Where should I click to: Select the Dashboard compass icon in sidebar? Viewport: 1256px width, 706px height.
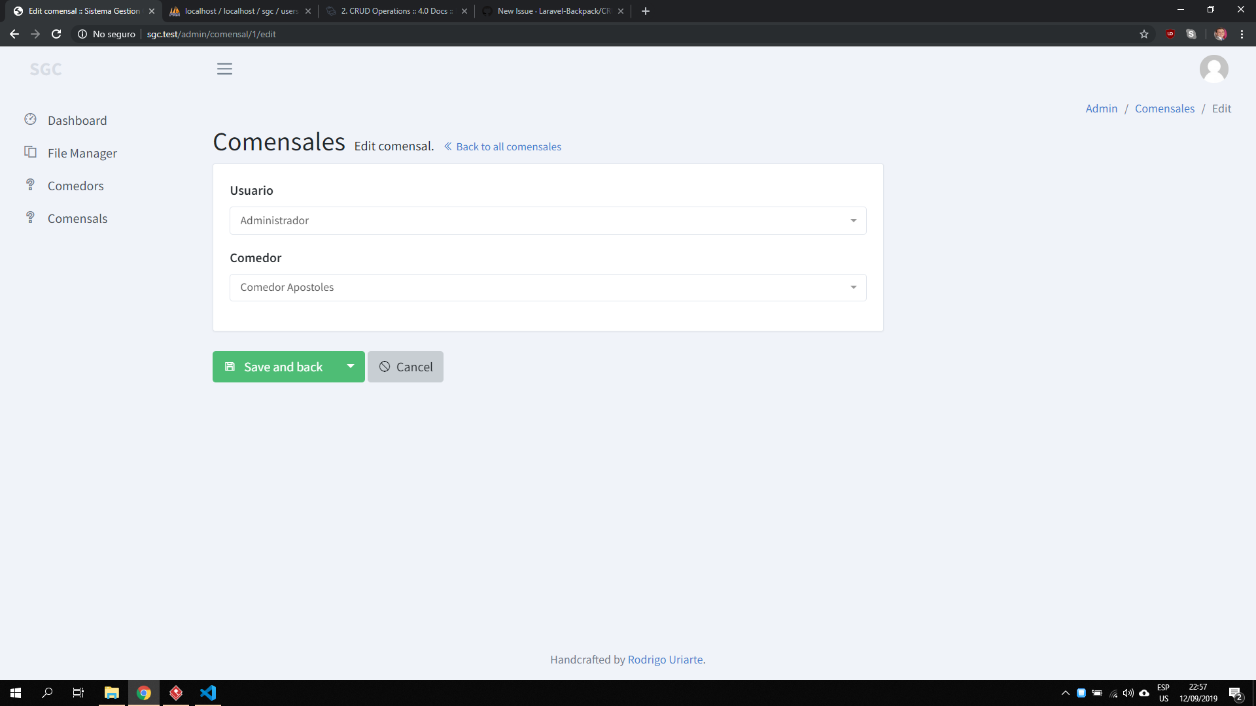(30, 119)
